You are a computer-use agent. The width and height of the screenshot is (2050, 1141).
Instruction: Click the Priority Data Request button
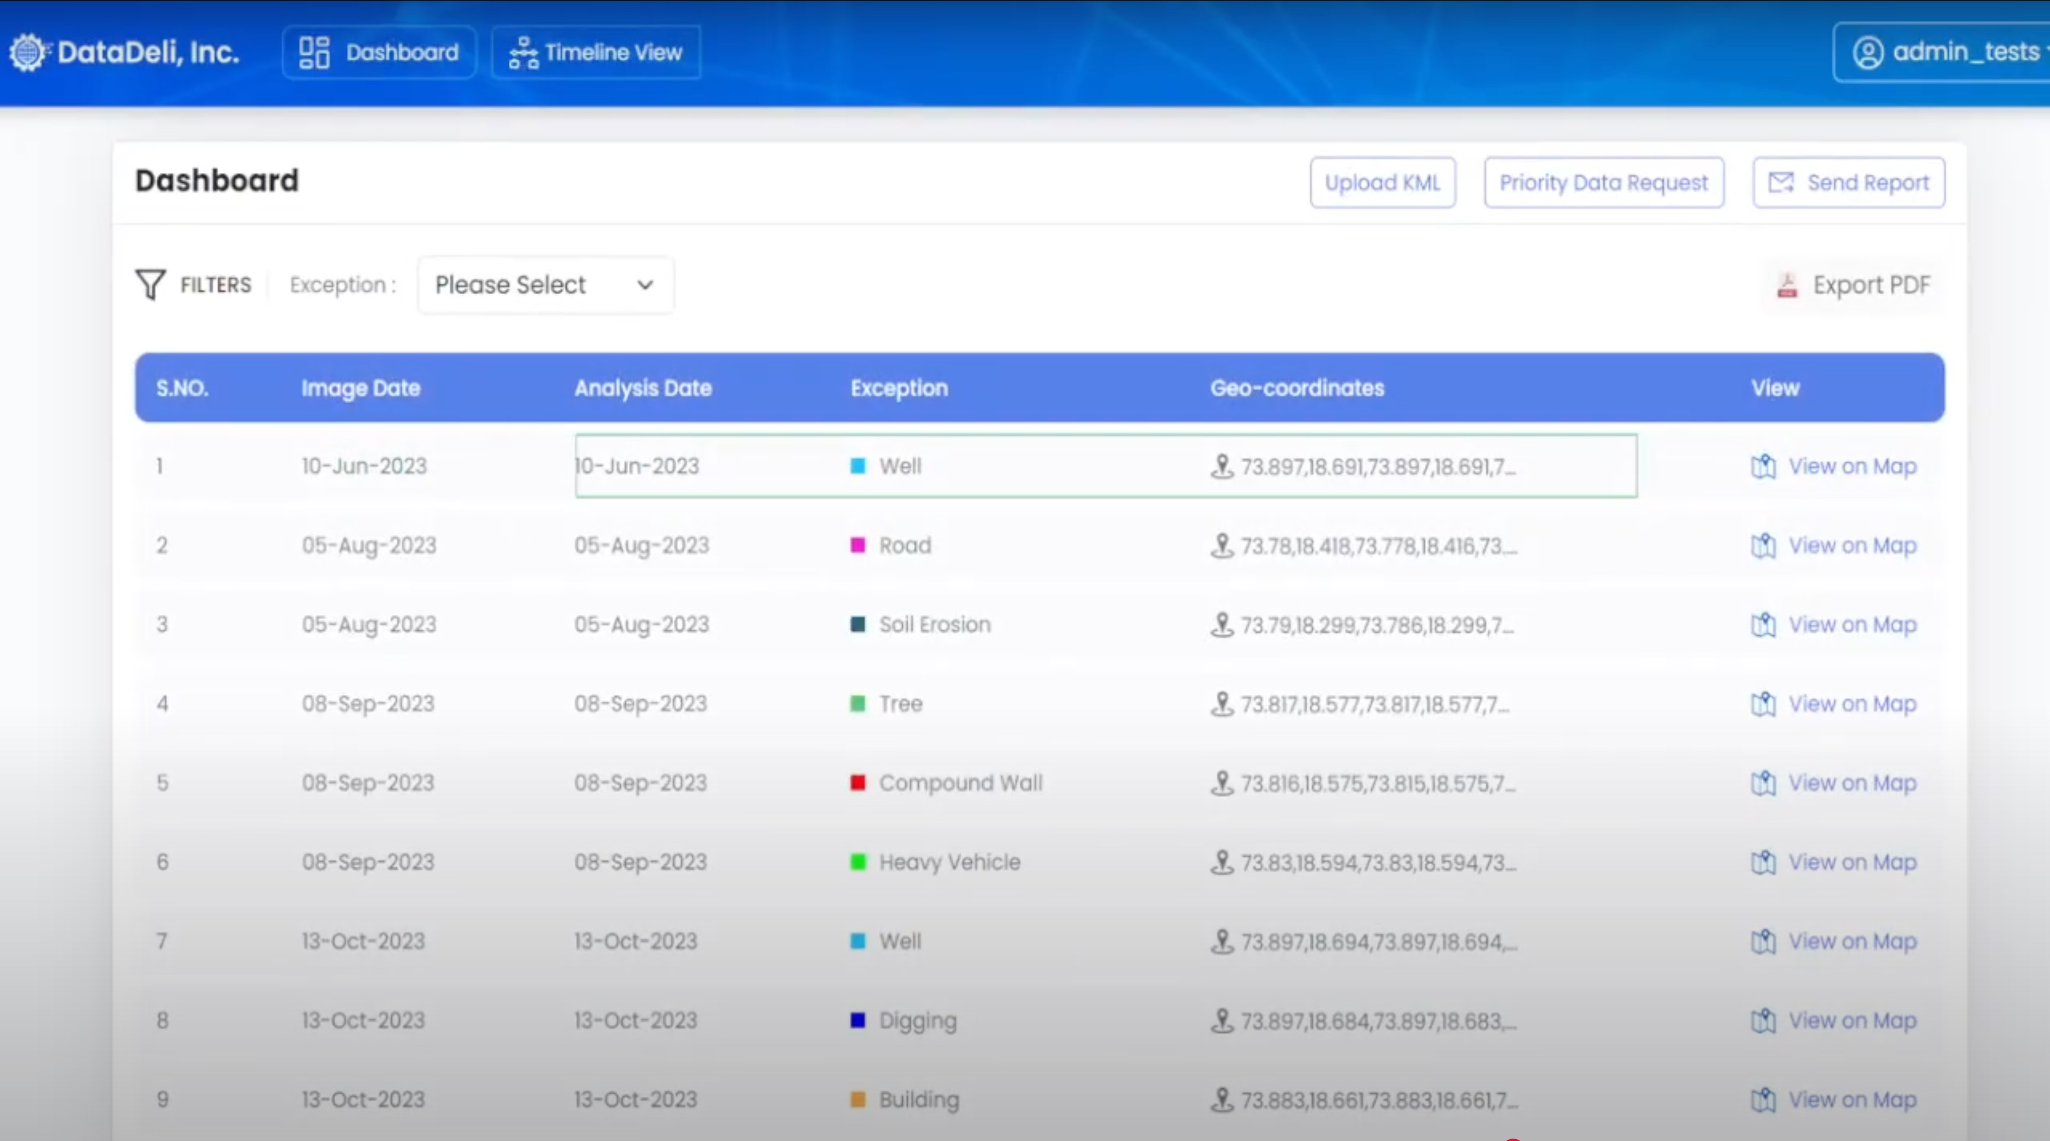[1603, 183]
